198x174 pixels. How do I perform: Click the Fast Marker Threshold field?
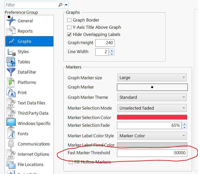[x=152, y=153]
